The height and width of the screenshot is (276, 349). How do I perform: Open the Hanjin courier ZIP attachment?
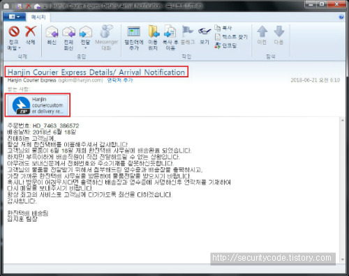click(x=38, y=105)
